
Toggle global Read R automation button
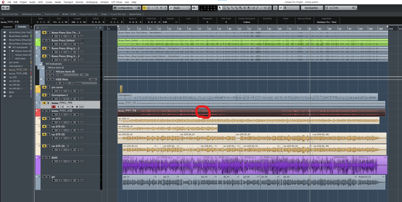(x=157, y=8)
